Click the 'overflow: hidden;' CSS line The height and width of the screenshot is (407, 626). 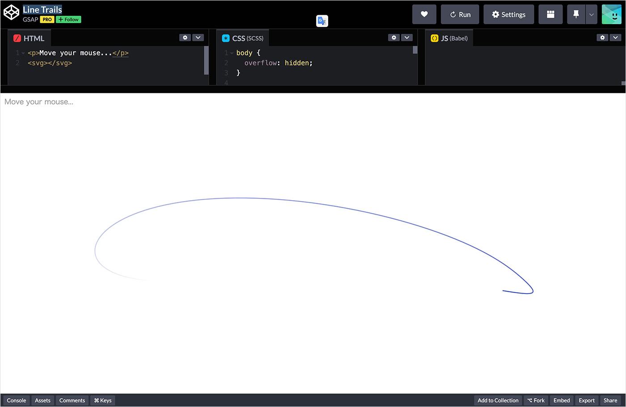click(278, 63)
